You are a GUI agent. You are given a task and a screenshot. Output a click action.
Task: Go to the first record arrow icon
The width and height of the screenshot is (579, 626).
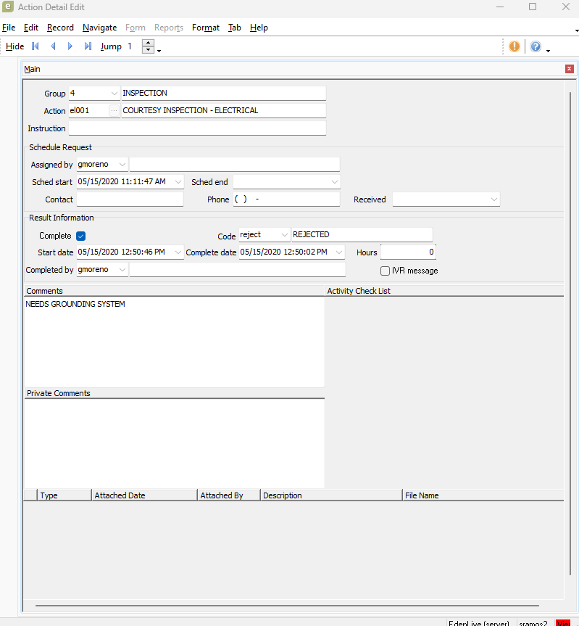pos(35,46)
